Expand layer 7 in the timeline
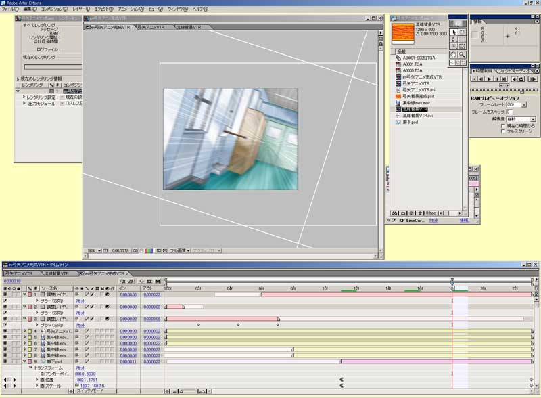Viewport: 541px width, 398px height. 25,350
